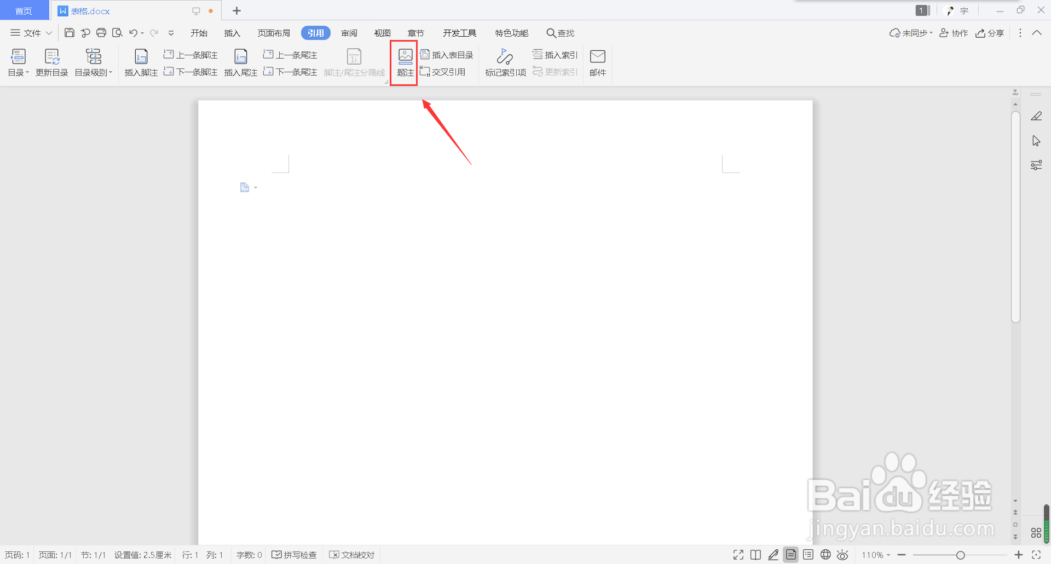1051x564 pixels.
Task: Open the 未同步 sync dropdown
Action: 911,33
